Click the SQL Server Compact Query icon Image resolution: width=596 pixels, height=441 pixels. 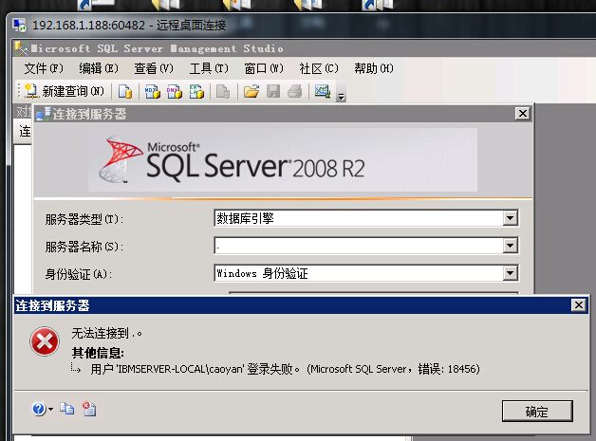pos(223,92)
